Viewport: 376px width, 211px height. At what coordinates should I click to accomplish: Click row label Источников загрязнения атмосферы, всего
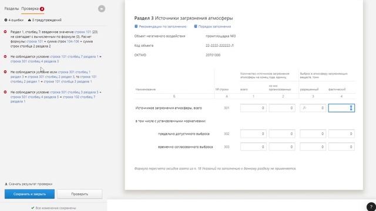click(x=169, y=108)
